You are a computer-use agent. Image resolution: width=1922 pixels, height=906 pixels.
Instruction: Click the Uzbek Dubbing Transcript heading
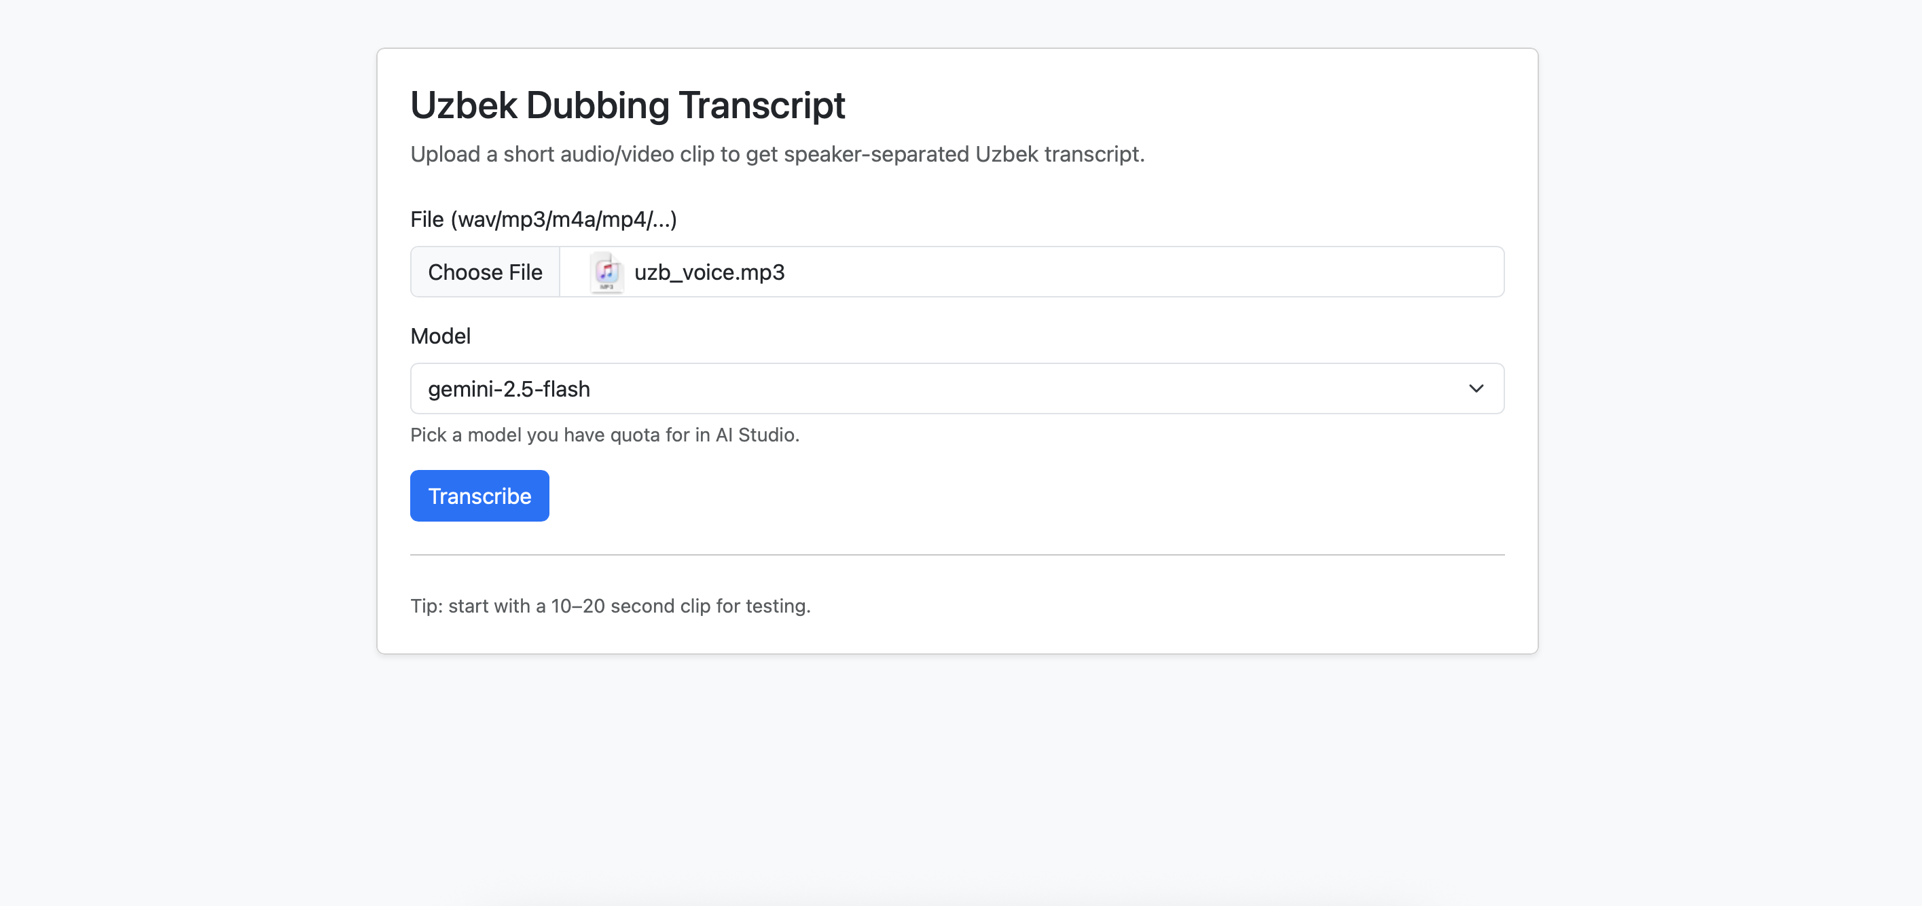[x=627, y=105]
